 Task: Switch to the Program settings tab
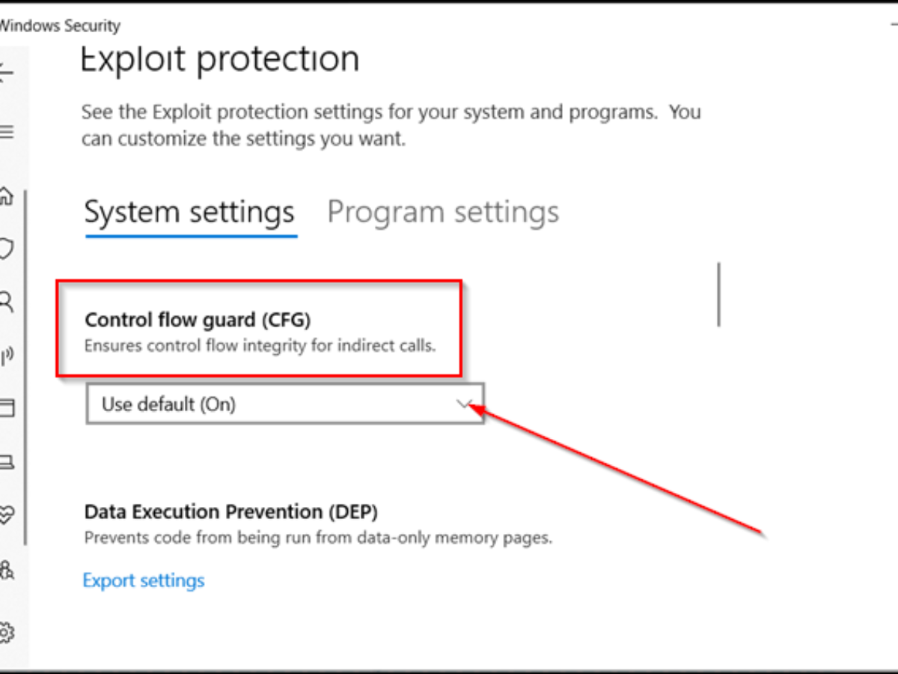tap(443, 213)
